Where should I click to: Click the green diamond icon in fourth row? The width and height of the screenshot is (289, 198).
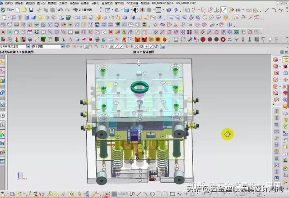pos(10,32)
